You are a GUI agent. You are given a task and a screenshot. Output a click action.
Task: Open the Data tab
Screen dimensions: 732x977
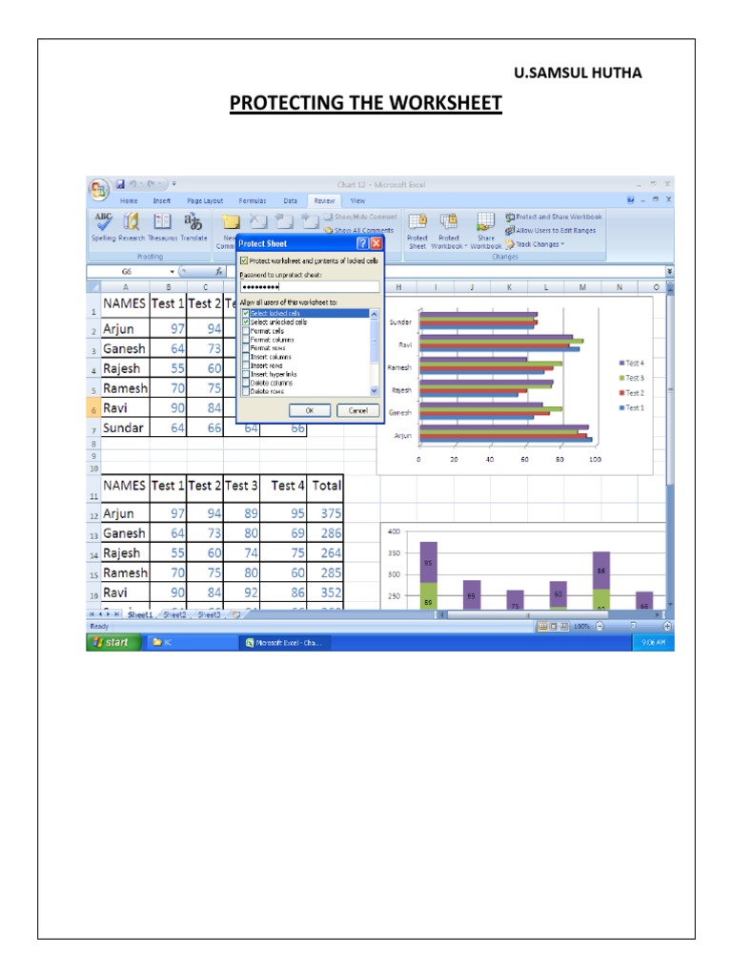[291, 200]
